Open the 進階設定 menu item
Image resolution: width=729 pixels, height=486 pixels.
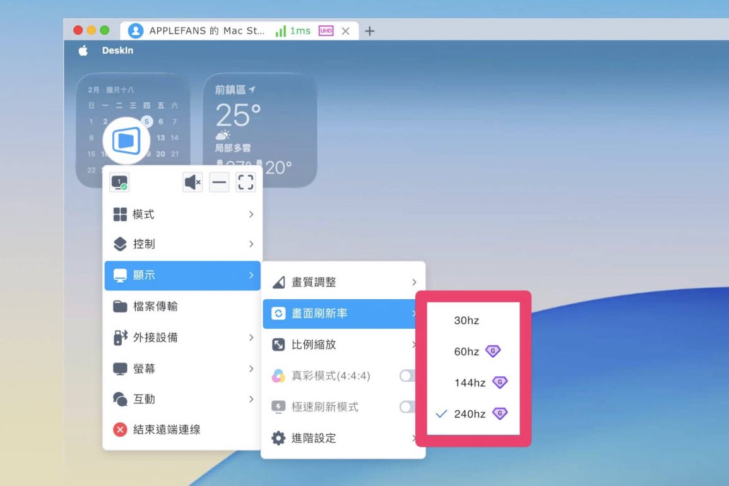pos(343,438)
